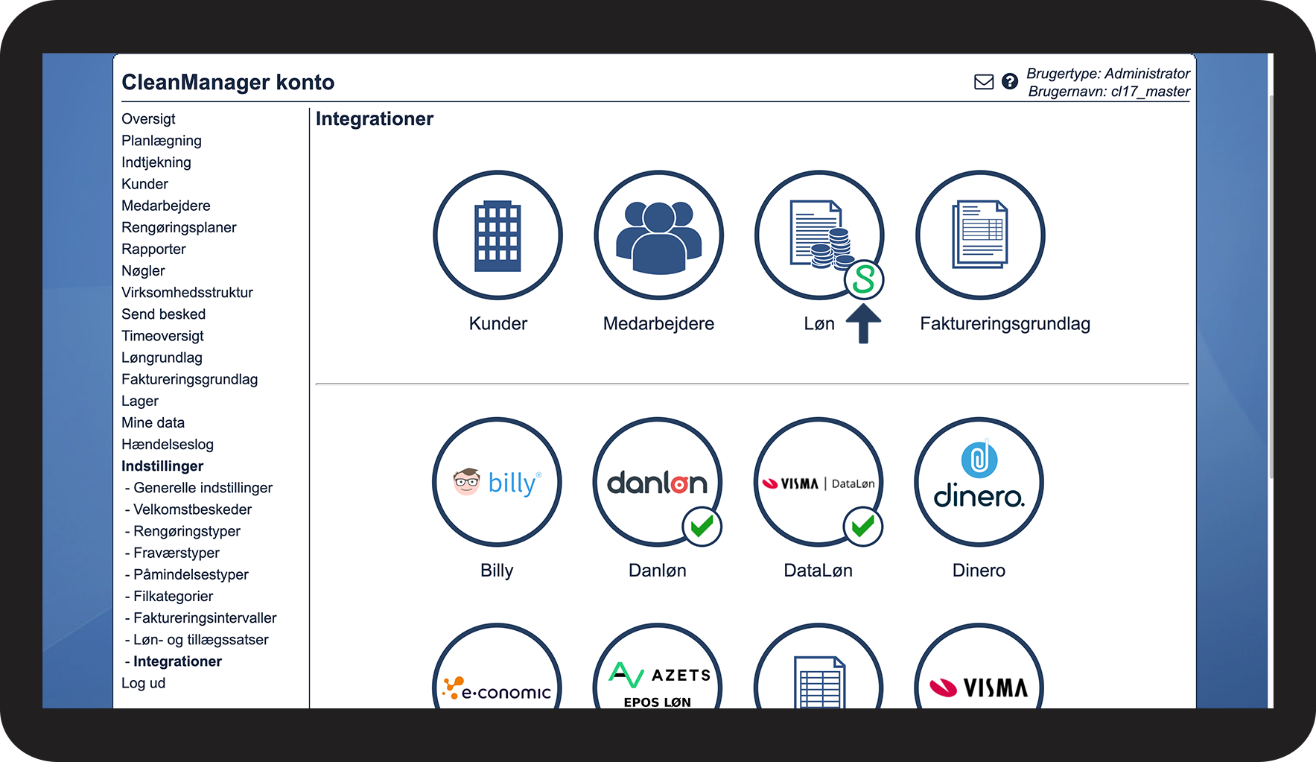Click the green S badge on Løn

[864, 280]
